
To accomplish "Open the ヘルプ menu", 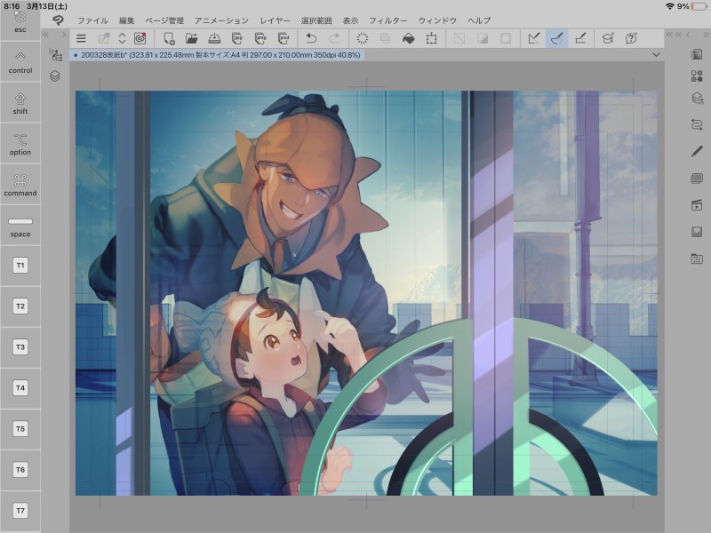I will click(x=479, y=20).
